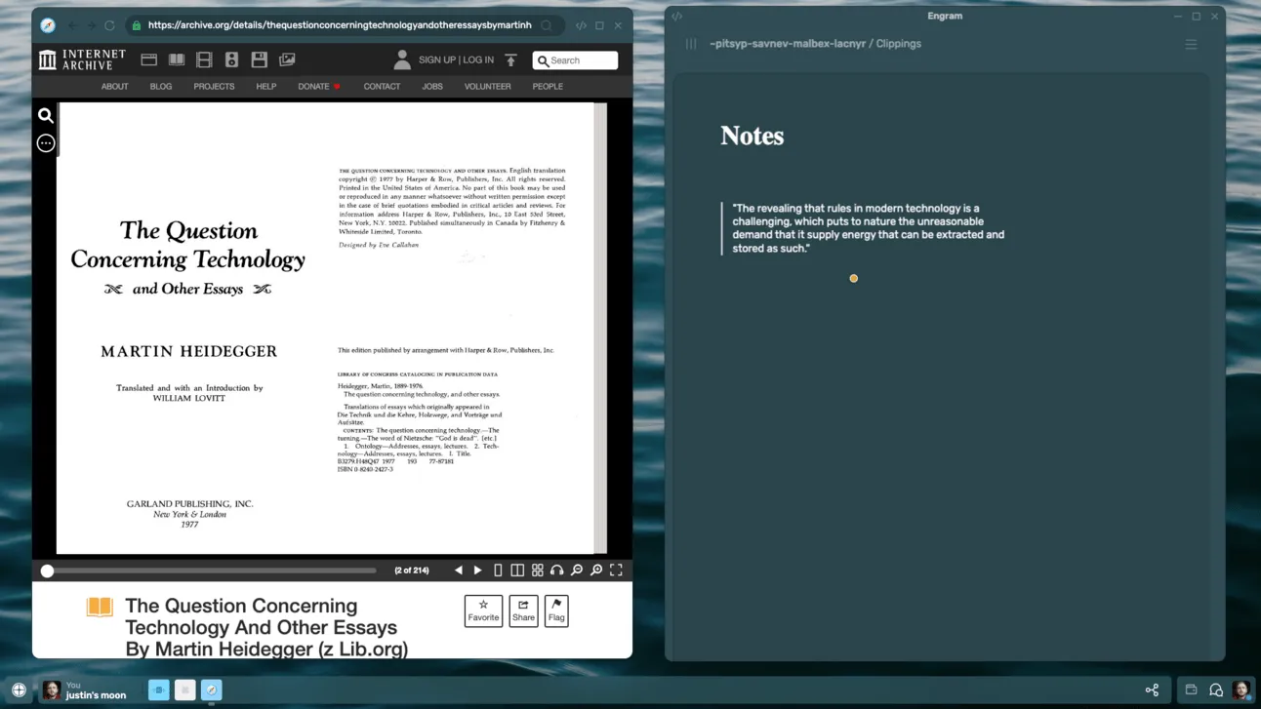The height and width of the screenshot is (709, 1261).
Task: Toggle fullscreen book reader
Action: [x=616, y=570]
